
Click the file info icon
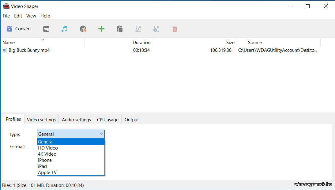pos(156,29)
